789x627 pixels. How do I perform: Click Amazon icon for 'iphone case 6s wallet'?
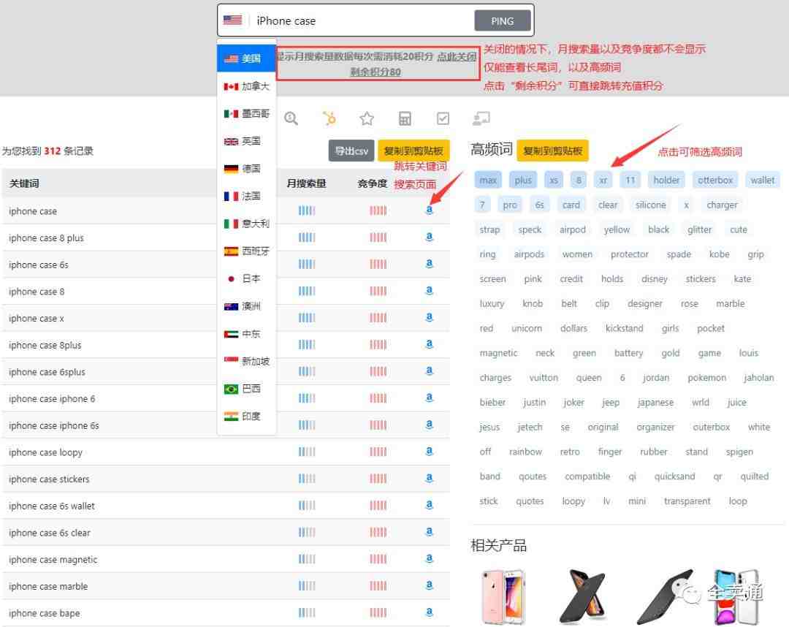tap(430, 505)
